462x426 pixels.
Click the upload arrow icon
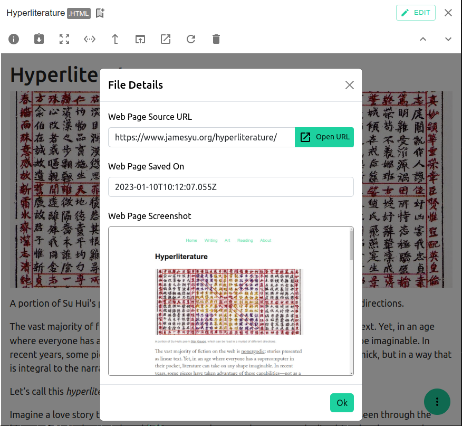(x=114, y=39)
